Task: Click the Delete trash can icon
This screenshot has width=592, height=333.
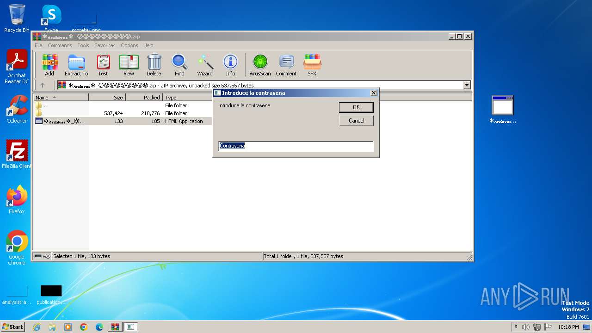Action: [154, 65]
